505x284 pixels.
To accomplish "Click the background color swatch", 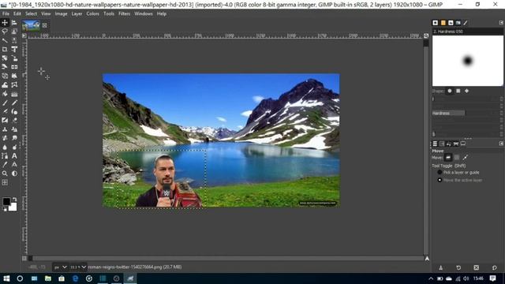I will coord(13,207).
